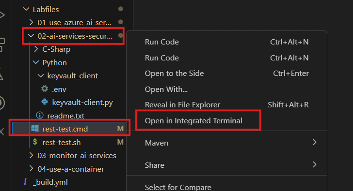353x191 pixels.
Task: Select Open With... from context menu
Action: pos(166,89)
